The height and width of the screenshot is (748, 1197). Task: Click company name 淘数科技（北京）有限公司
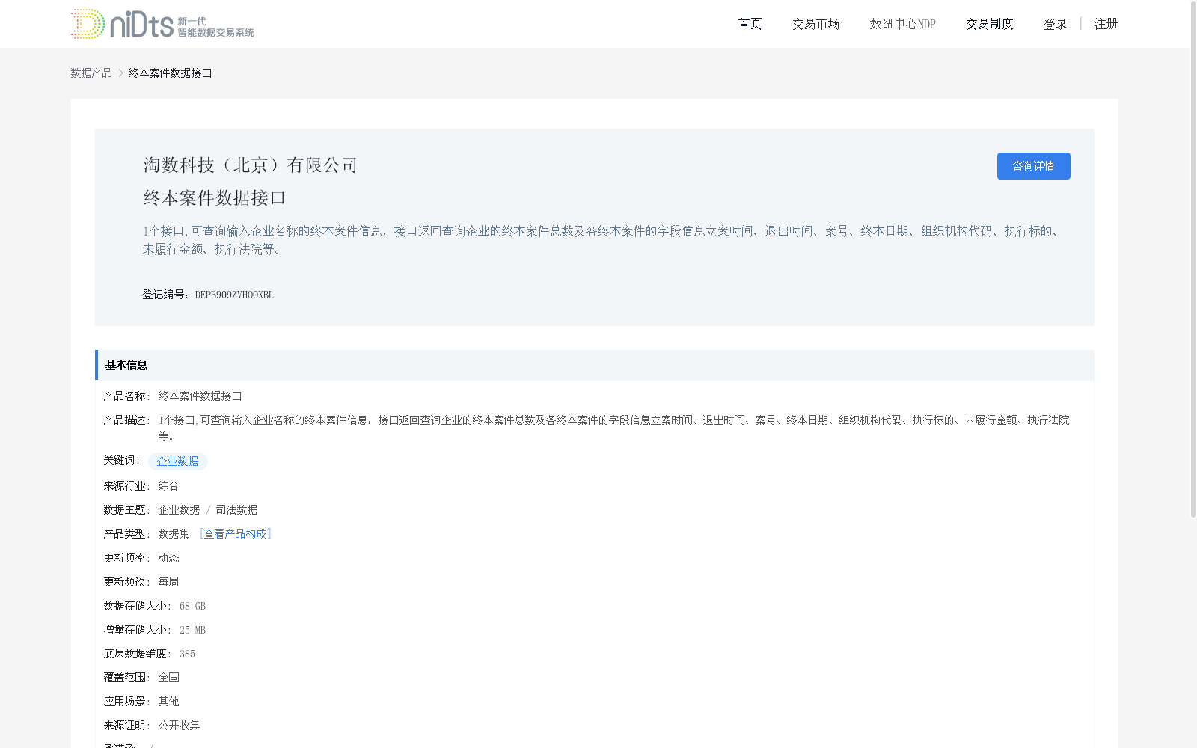(x=251, y=165)
